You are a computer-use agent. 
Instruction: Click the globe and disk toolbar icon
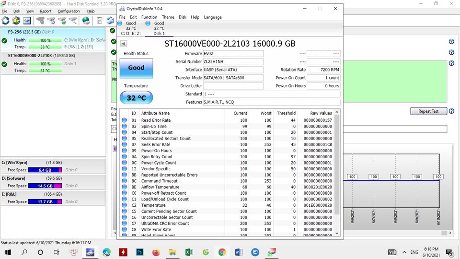click(86, 21)
